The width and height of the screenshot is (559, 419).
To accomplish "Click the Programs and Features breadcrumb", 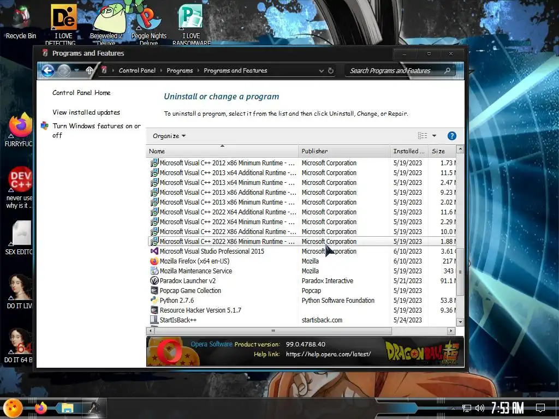I will 235,70.
